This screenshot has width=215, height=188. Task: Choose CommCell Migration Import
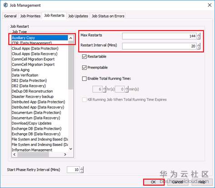click(x=40, y=64)
